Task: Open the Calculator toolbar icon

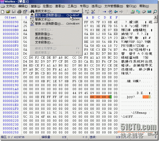Action: (149, 12)
